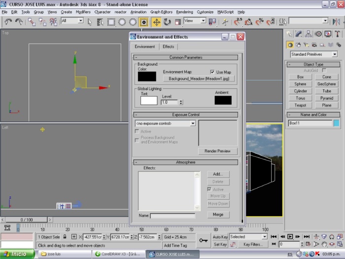Image resolution: width=345 pixels, height=259 pixels.
Task: Toggle the 2.5 snaps magnet
Action: click(x=238, y=22)
